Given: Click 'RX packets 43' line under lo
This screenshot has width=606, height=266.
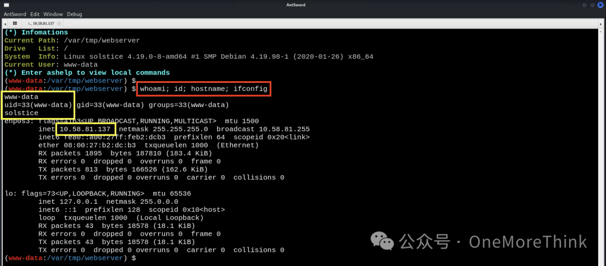Looking at the screenshot, I should tap(117, 226).
